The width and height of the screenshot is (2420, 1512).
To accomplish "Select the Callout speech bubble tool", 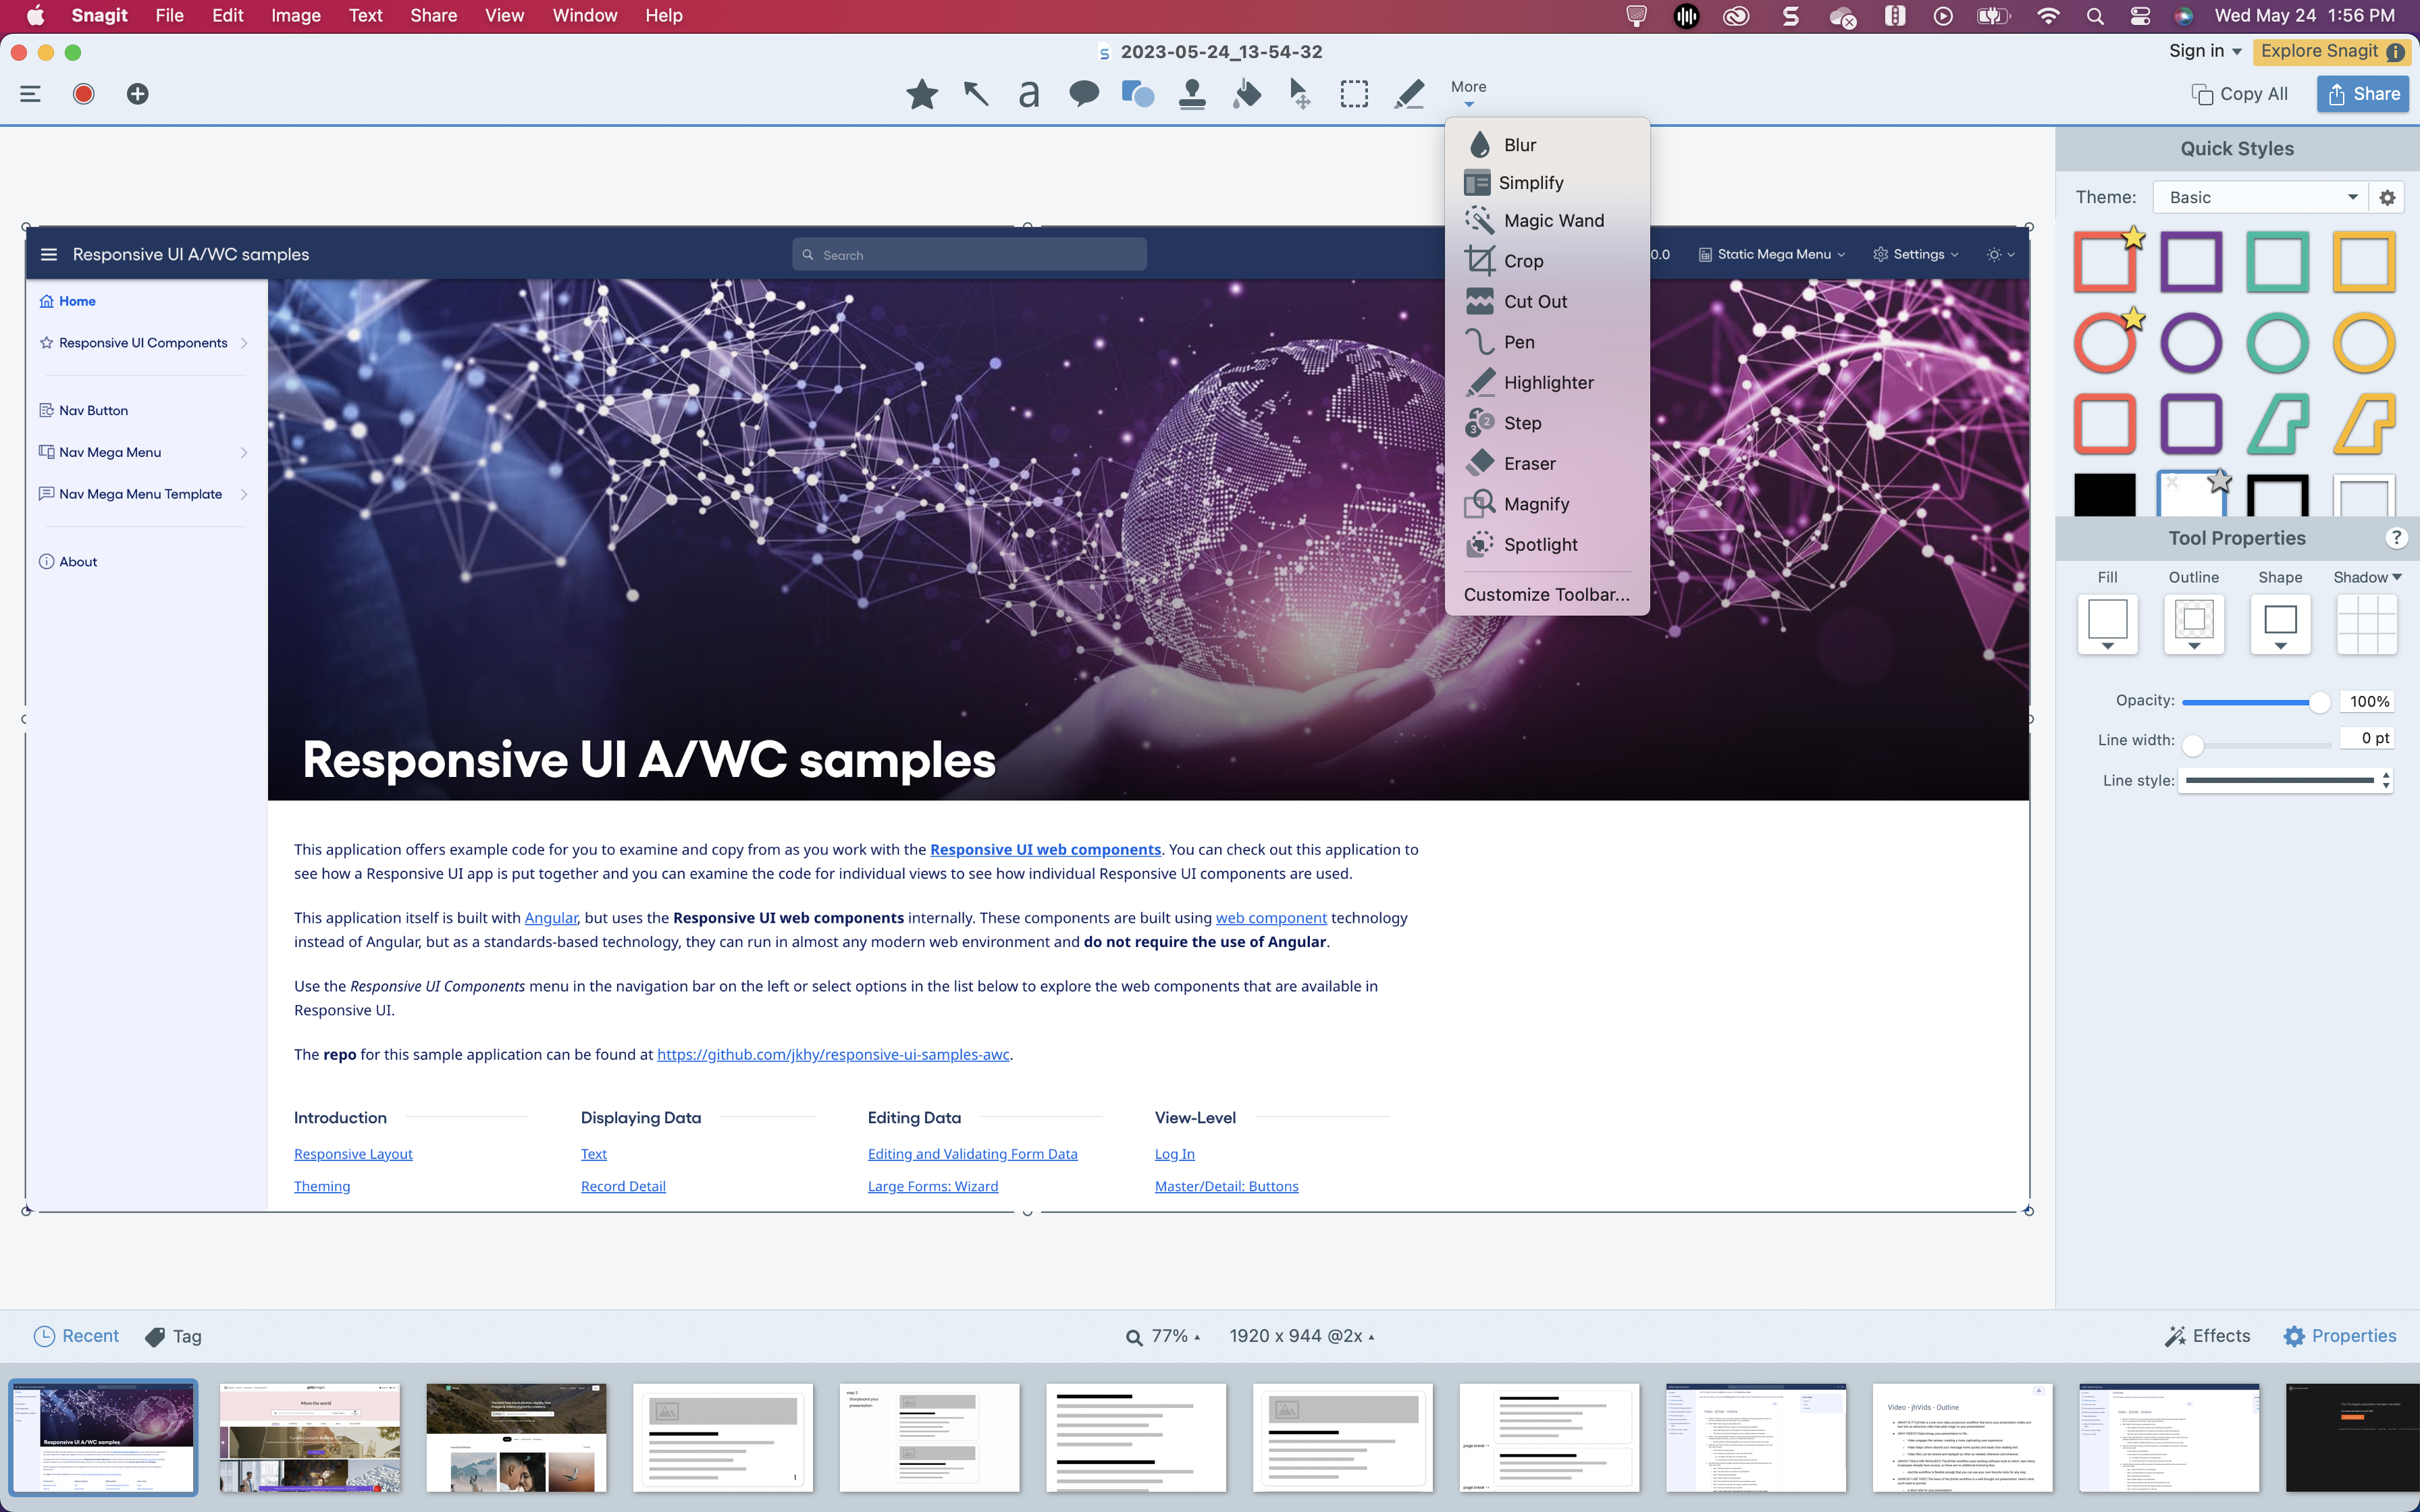I will pyautogui.click(x=1083, y=94).
